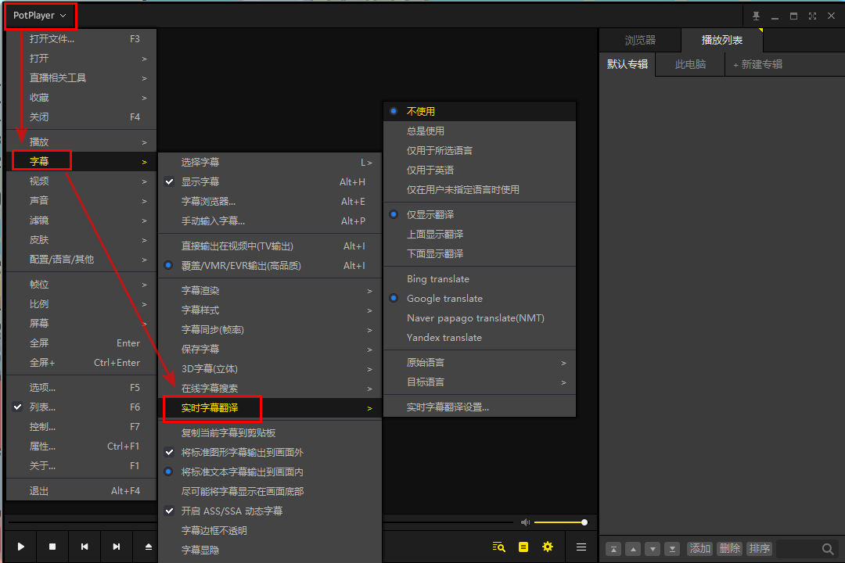Expand 字幕样式 submenu
This screenshot has width=845, height=563.
(270, 310)
